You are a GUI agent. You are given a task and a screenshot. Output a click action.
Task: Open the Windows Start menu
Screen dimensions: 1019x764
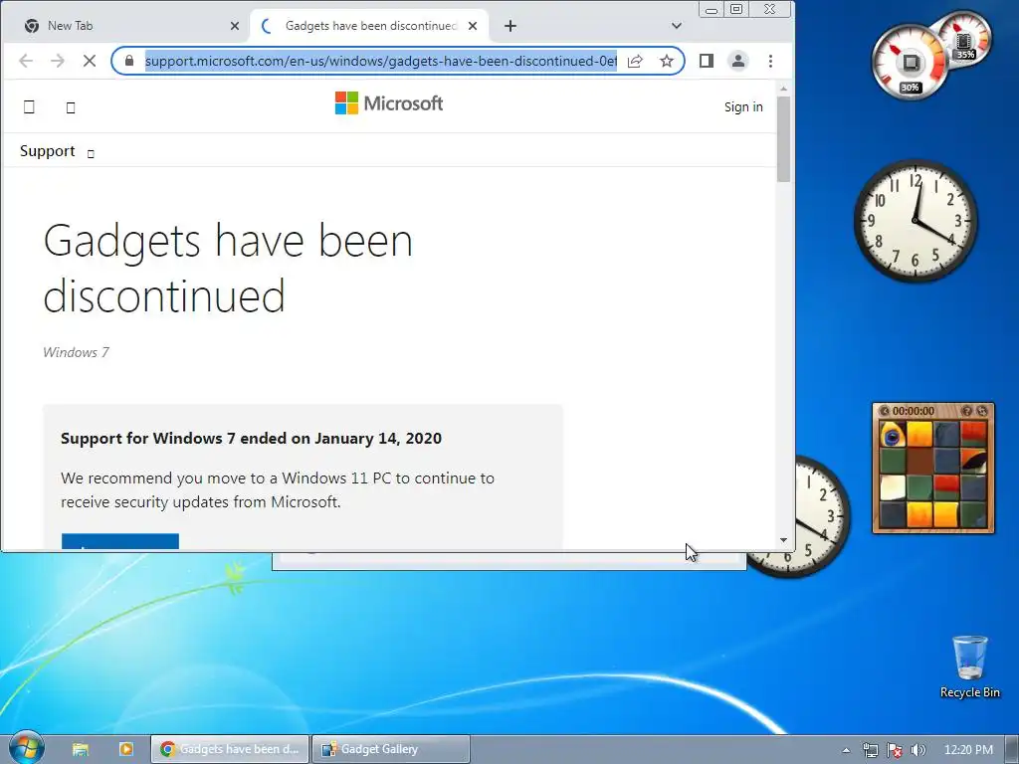(x=25, y=748)
